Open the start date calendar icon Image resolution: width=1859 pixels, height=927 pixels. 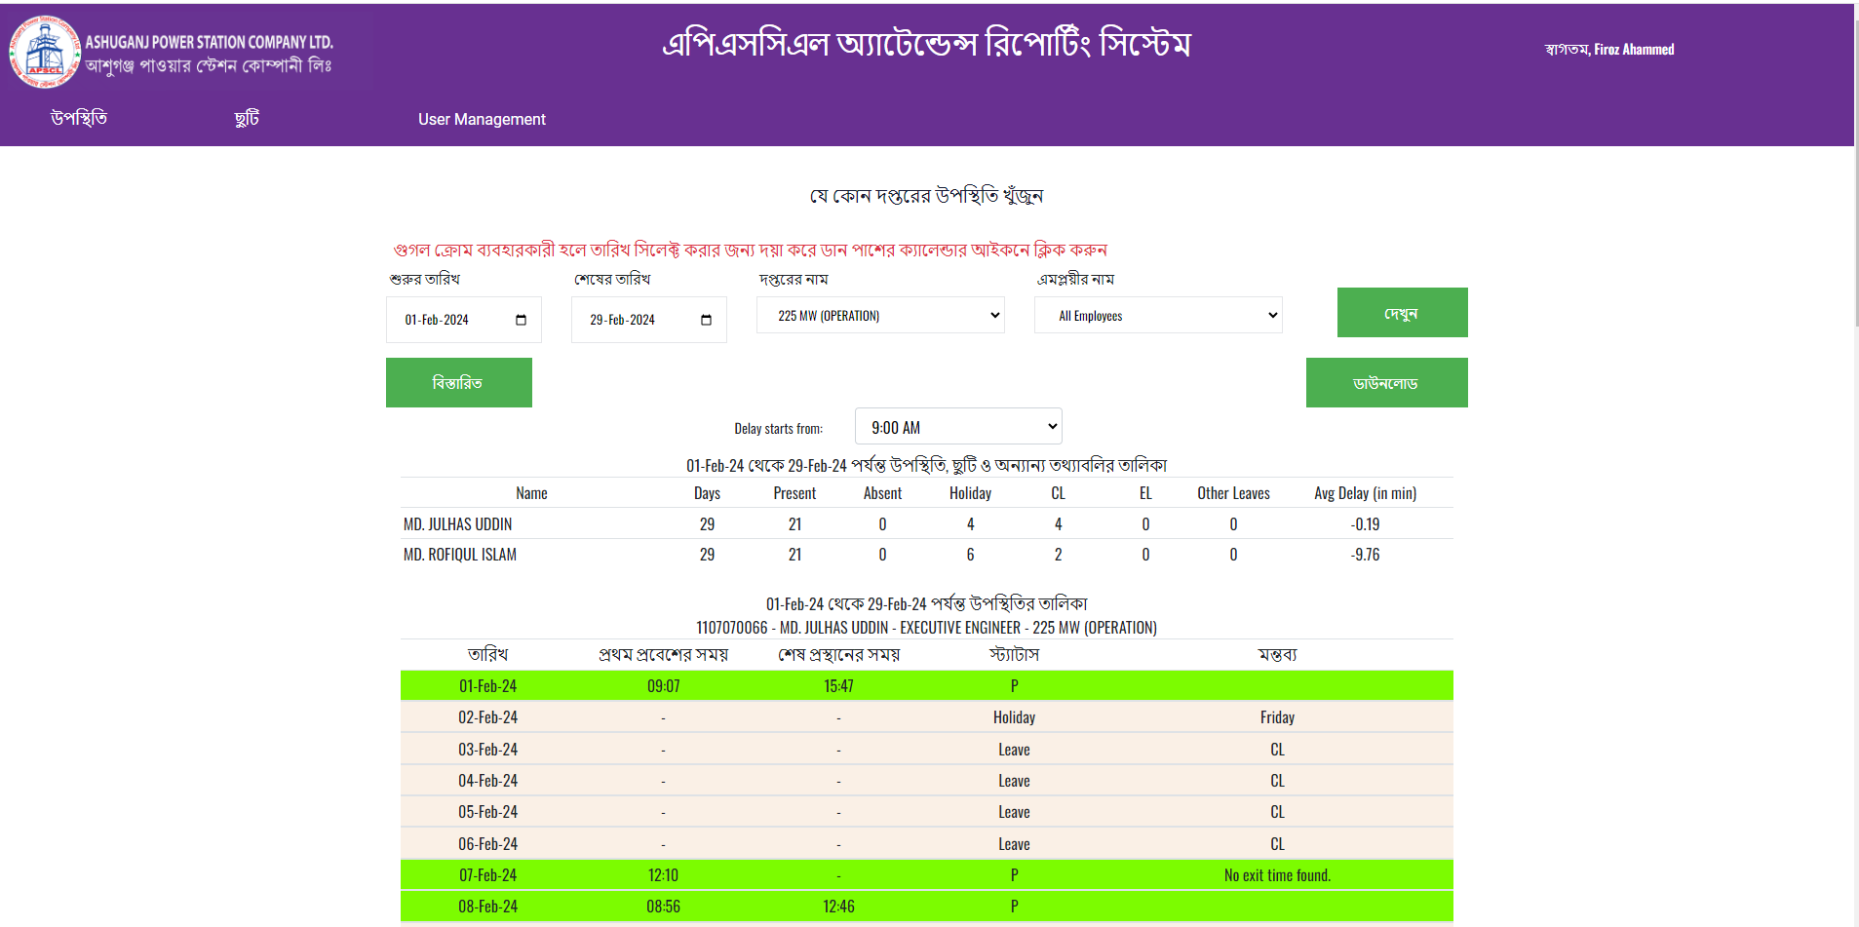coord(521,320)
